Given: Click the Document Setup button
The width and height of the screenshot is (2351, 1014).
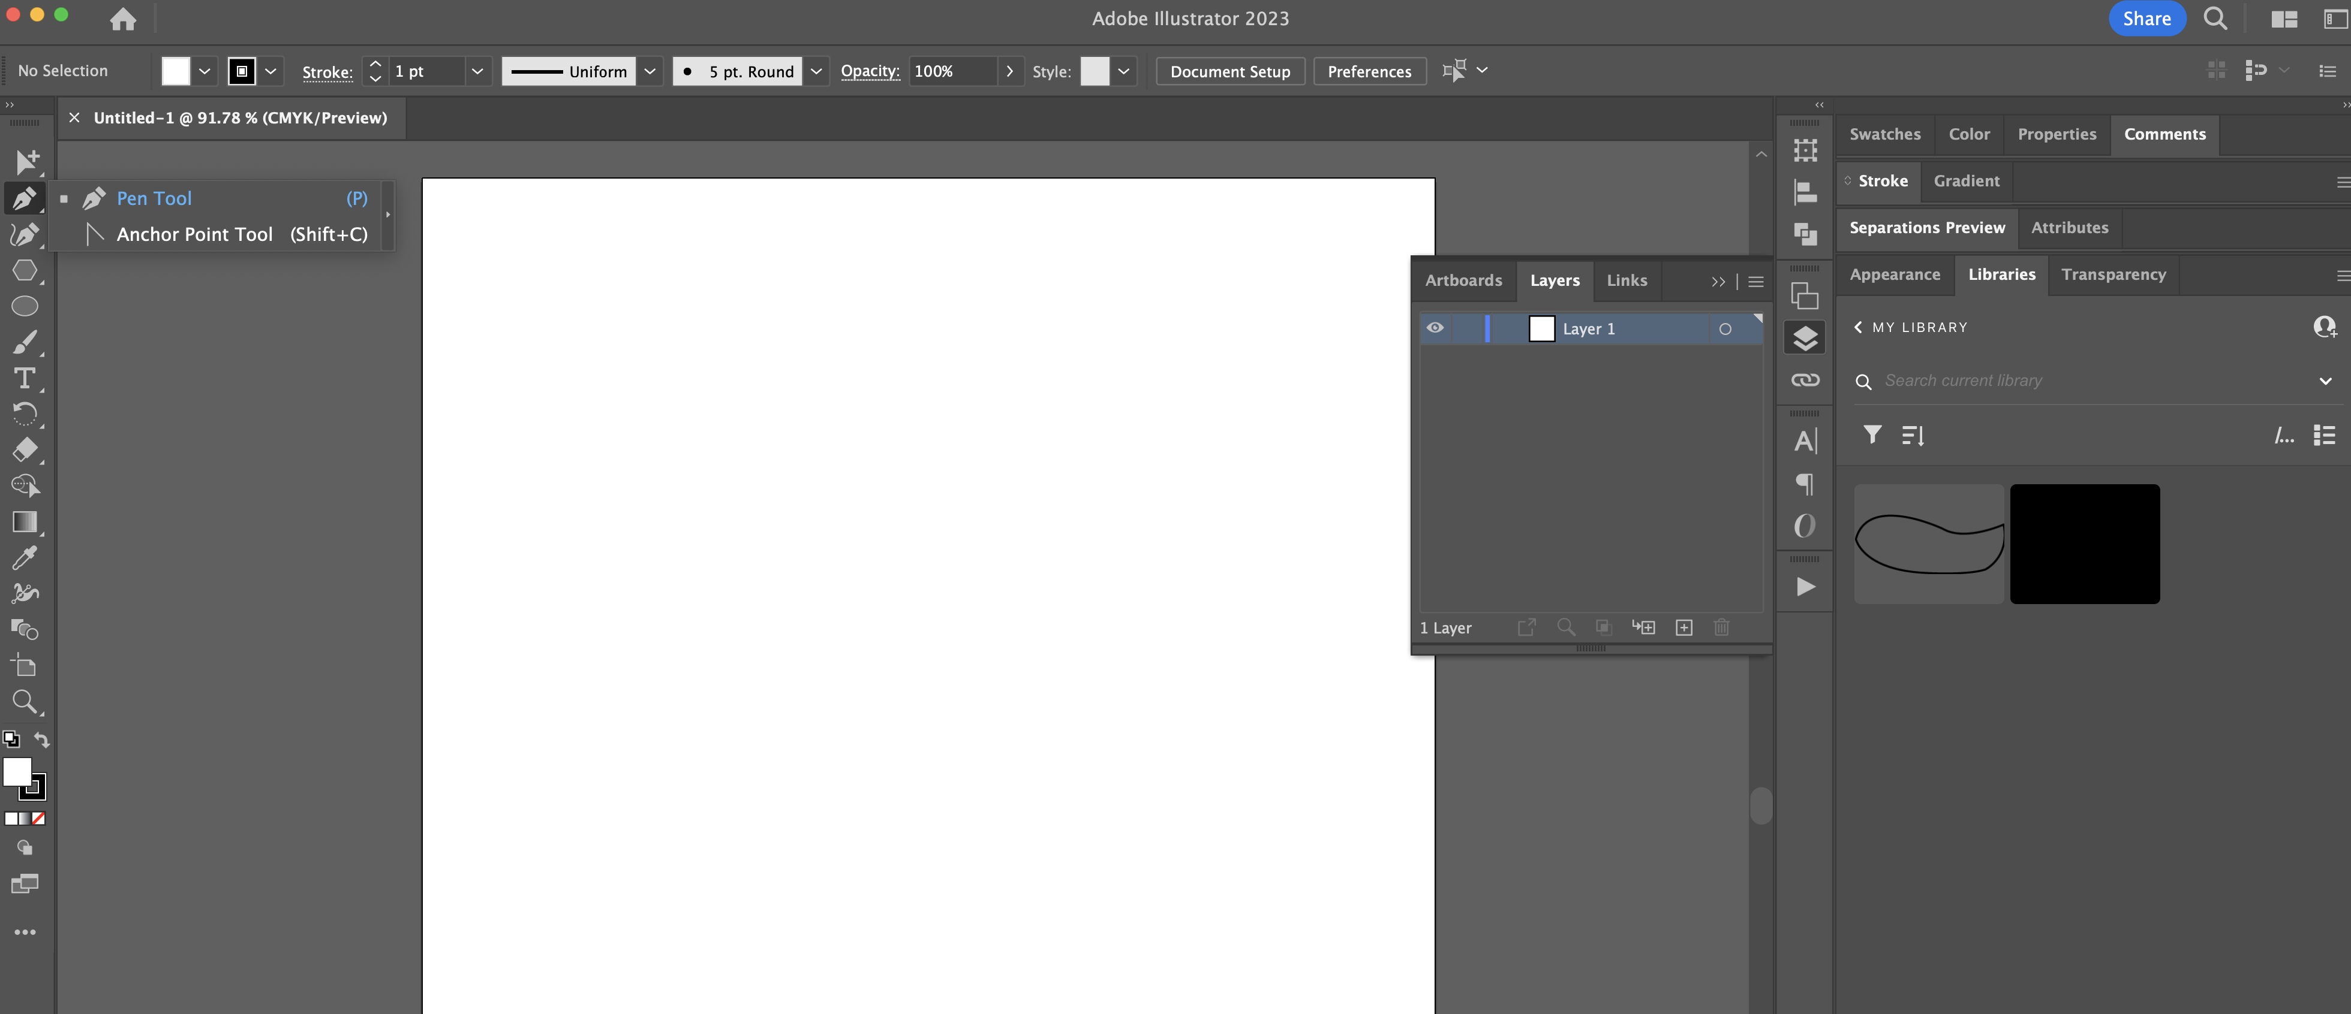Looking at the screenshot, I should 1229,71.
